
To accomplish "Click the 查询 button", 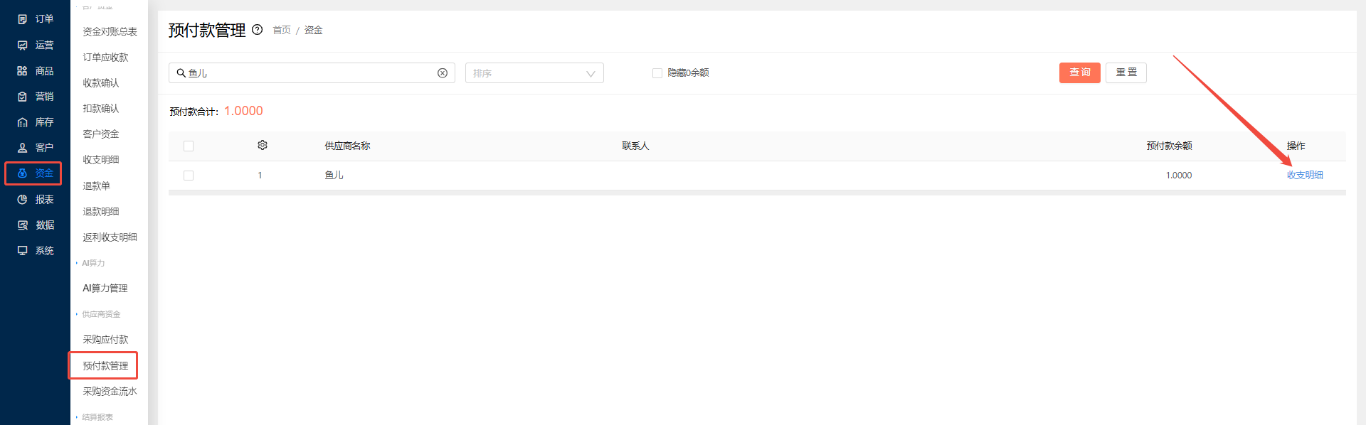I will pyautogui.click(x=1079, y=72).
